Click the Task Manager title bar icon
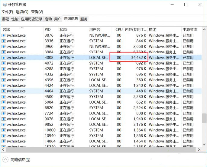 point(5,5)
